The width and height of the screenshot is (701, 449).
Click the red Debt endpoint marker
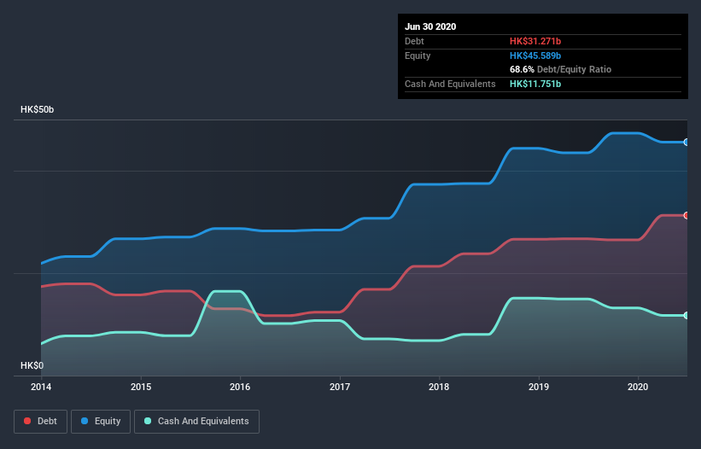pyautogui.click(x=686, y=215)
